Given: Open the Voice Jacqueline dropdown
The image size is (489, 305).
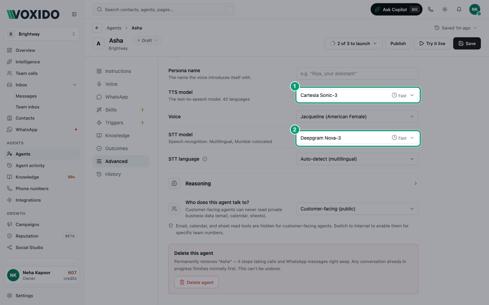Looking at the screenshot, I should click(x=357, y=117).
